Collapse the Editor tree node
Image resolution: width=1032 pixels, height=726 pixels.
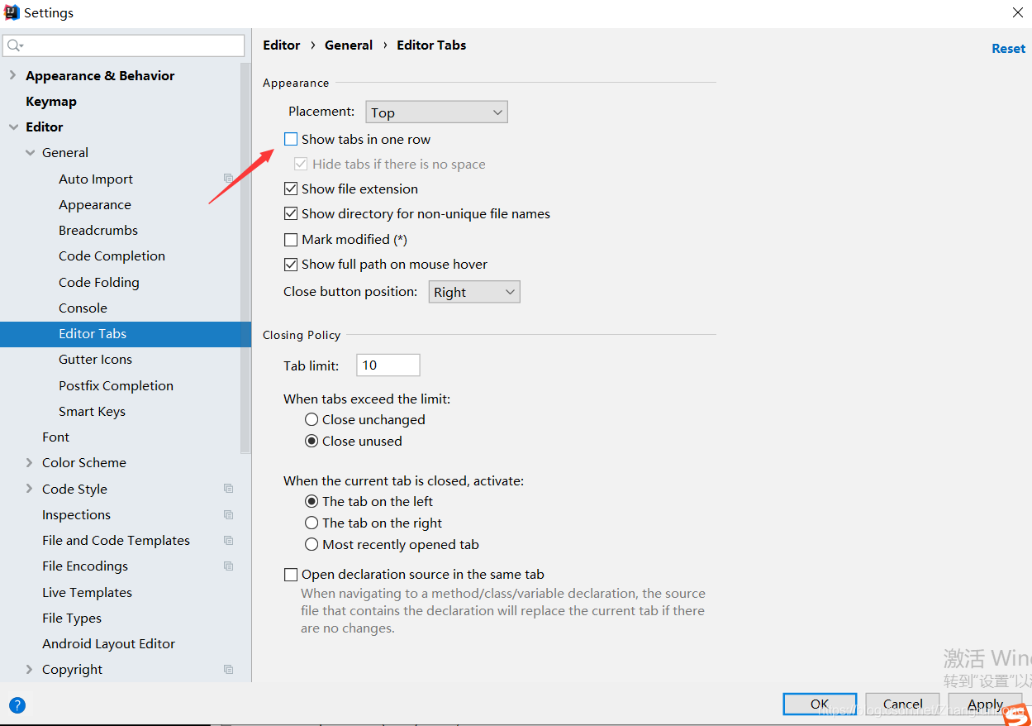coord(12,127)
